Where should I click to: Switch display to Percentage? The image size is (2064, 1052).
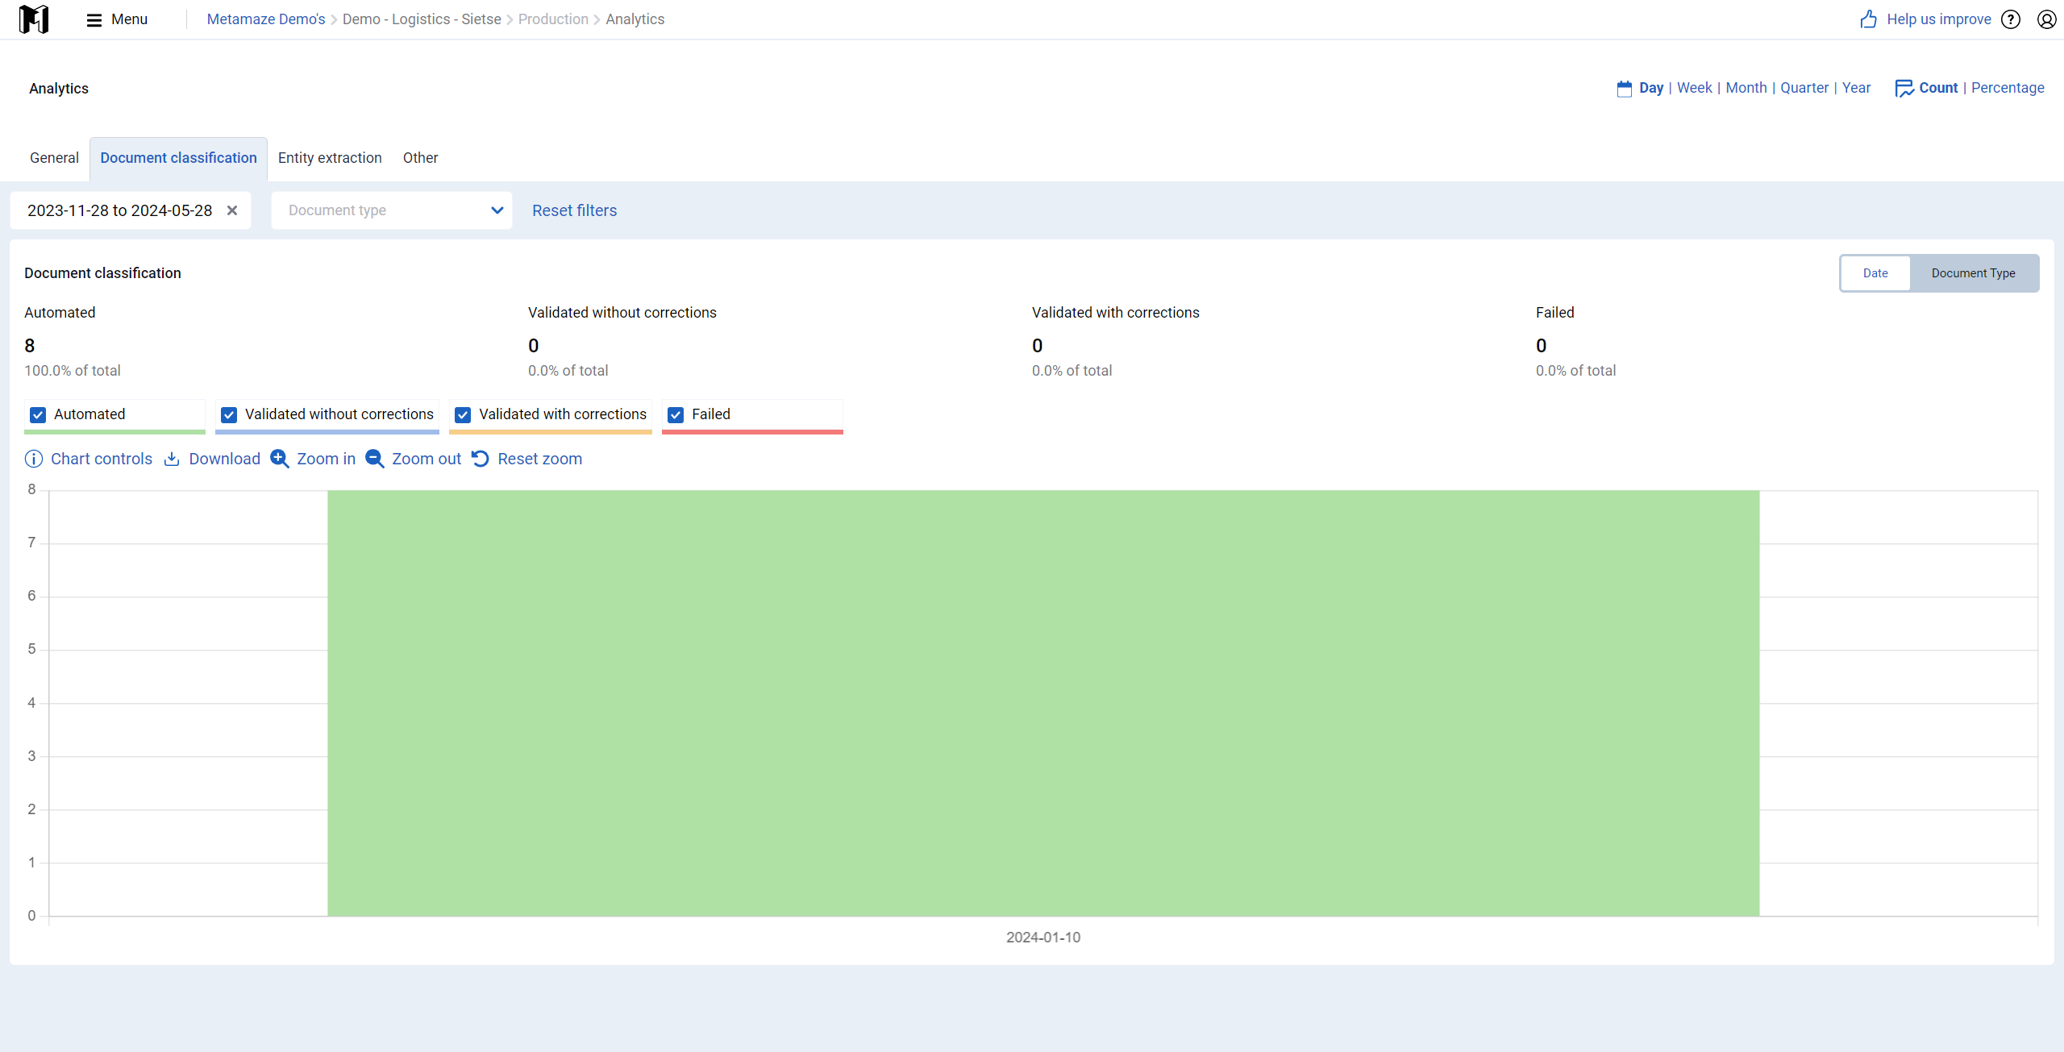click(2008, 88)
